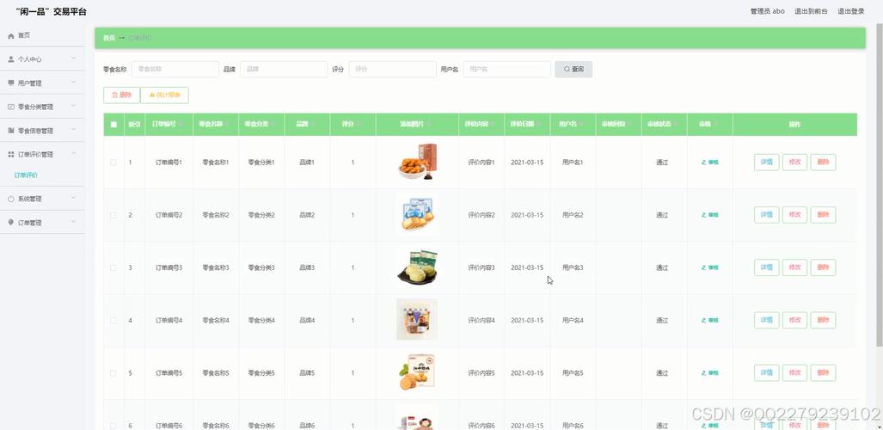Select the 订单评价 submenu item

(x=26, y=175)
